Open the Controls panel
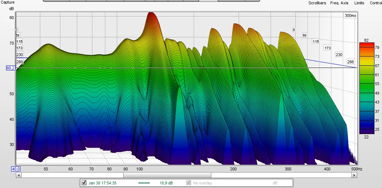382x188 pixels. 376,3
